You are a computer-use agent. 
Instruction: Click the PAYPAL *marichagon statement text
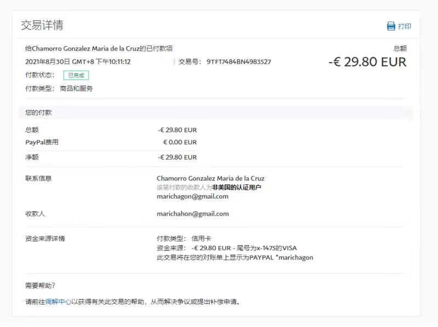[x=281, y=257]
